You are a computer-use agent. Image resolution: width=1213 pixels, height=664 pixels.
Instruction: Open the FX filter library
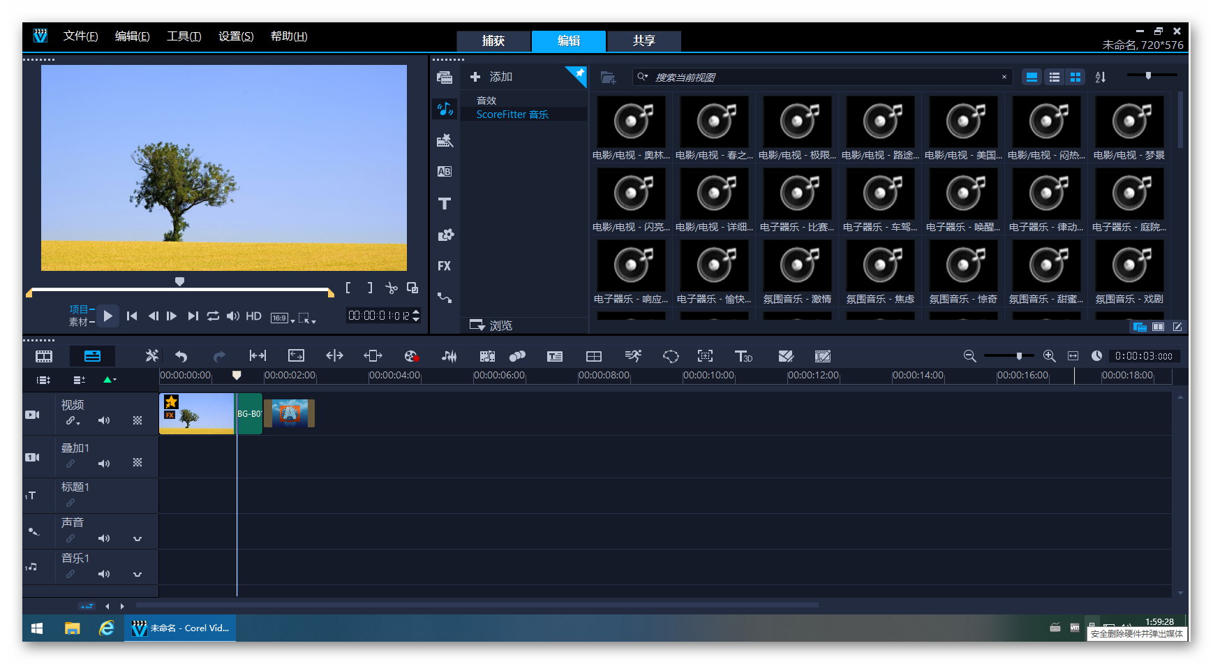pyautogui.click(x=445, y=266)
